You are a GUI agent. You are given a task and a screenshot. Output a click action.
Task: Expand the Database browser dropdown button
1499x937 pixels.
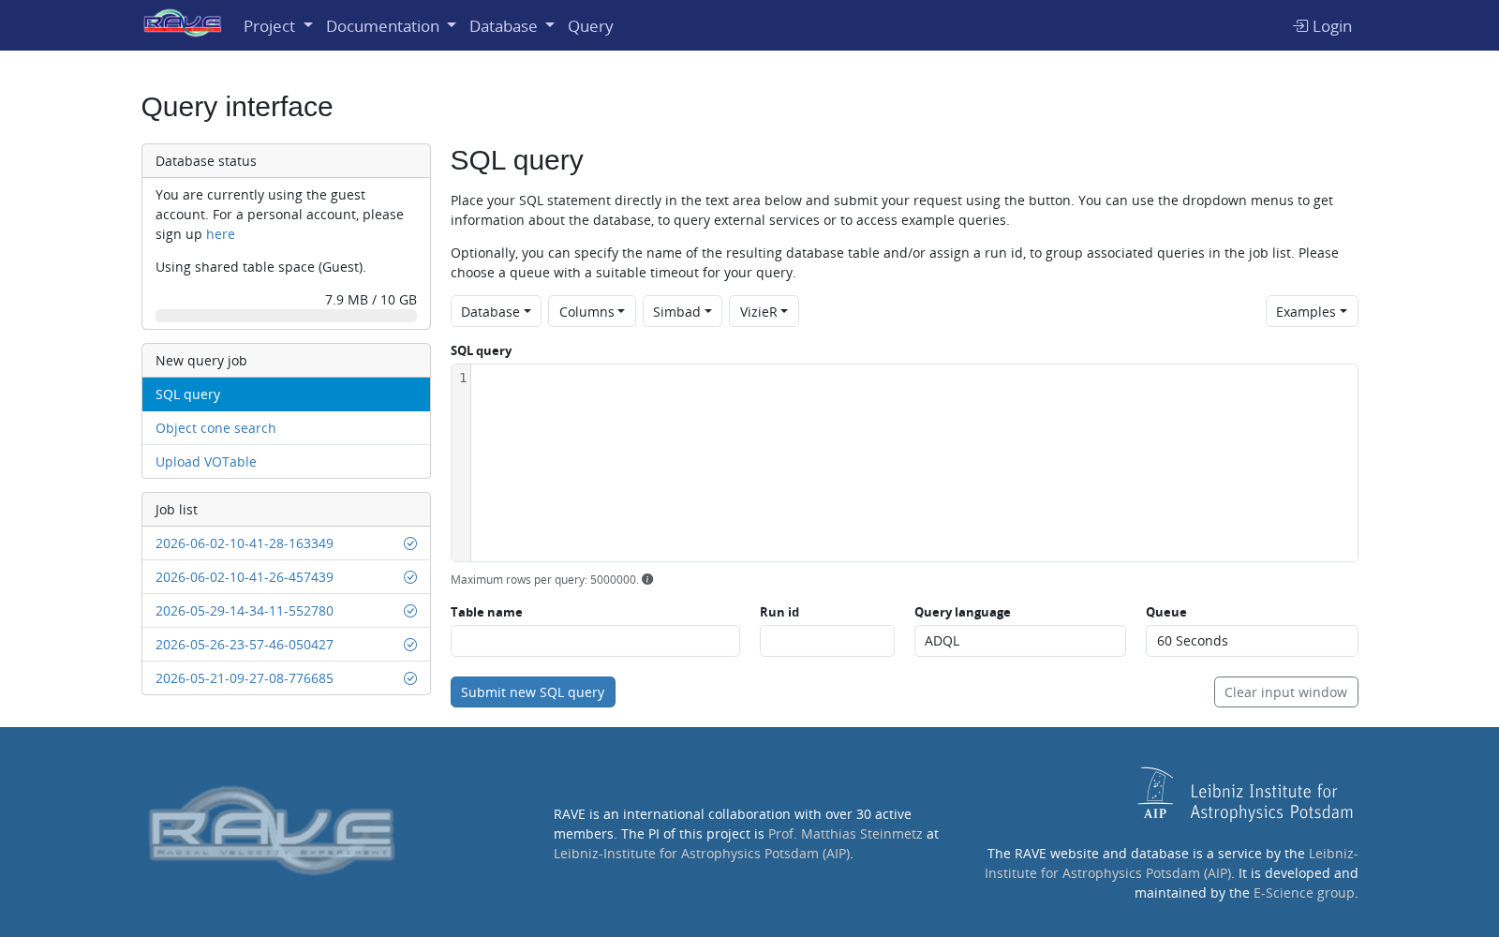[x=496, y=311]
